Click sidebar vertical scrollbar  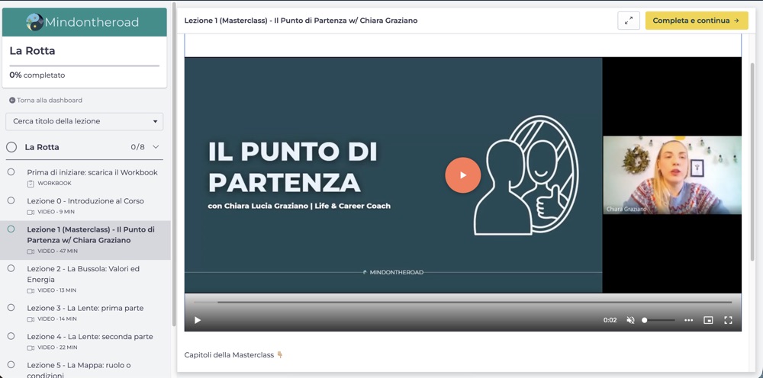(x=174, y=165)
